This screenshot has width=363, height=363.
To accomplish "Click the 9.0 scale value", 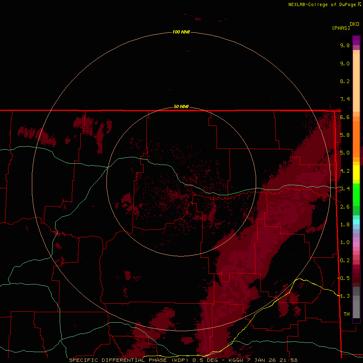I will pyautogui.click(x=345, y=63).
